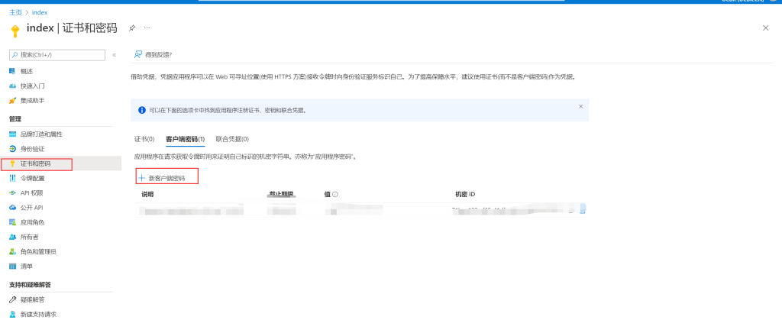Click the API 权限 icon
782x333 pixels.
[12, 192]
